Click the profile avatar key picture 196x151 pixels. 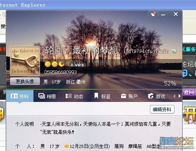[25, 61]
